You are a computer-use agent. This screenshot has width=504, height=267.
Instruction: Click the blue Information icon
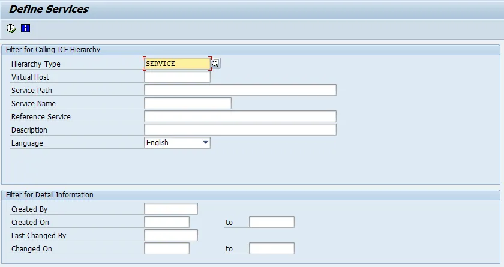point(25,28)
